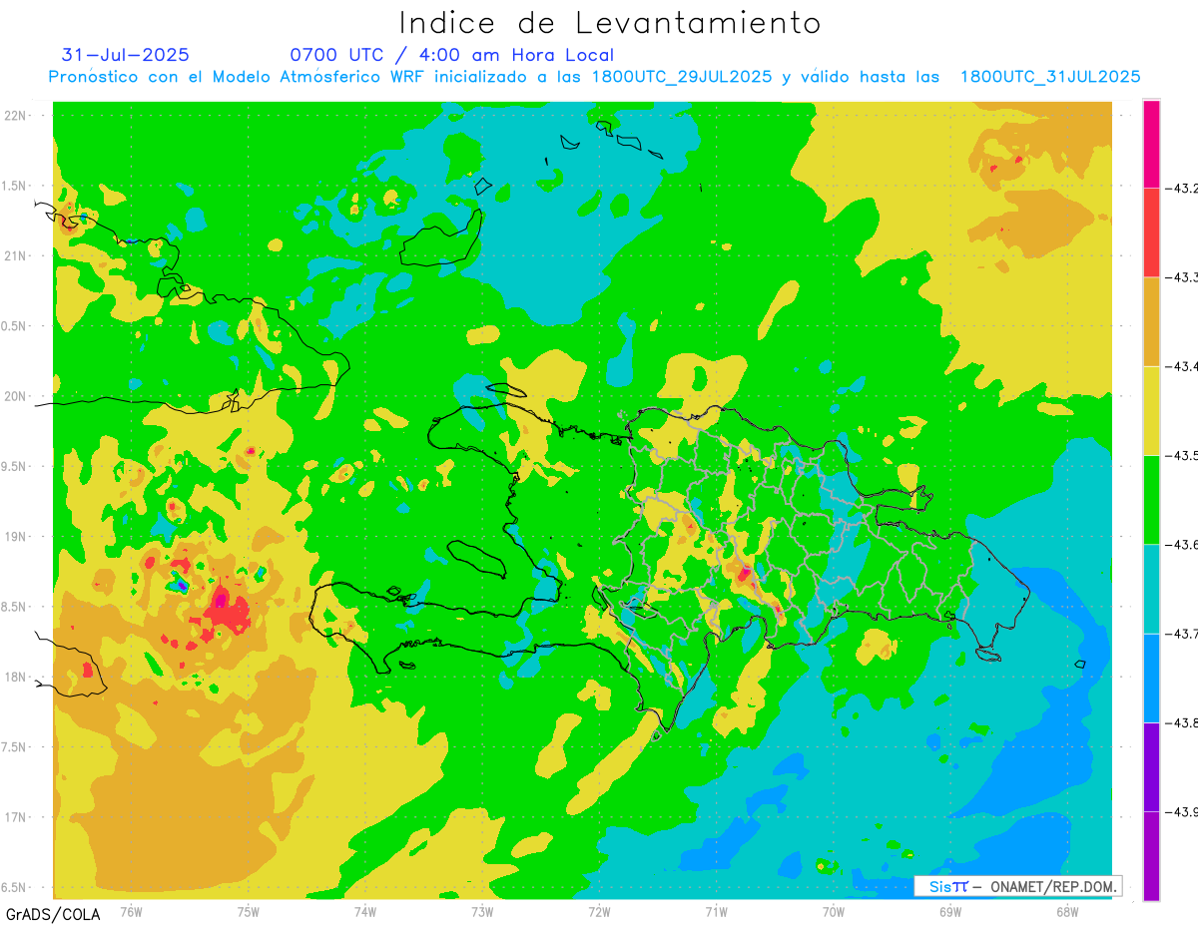
Task: Click the 70W longitude label
Action: (x=833, y=910)
